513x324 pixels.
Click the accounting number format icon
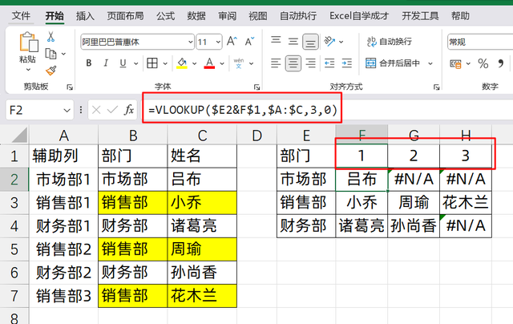455,63
